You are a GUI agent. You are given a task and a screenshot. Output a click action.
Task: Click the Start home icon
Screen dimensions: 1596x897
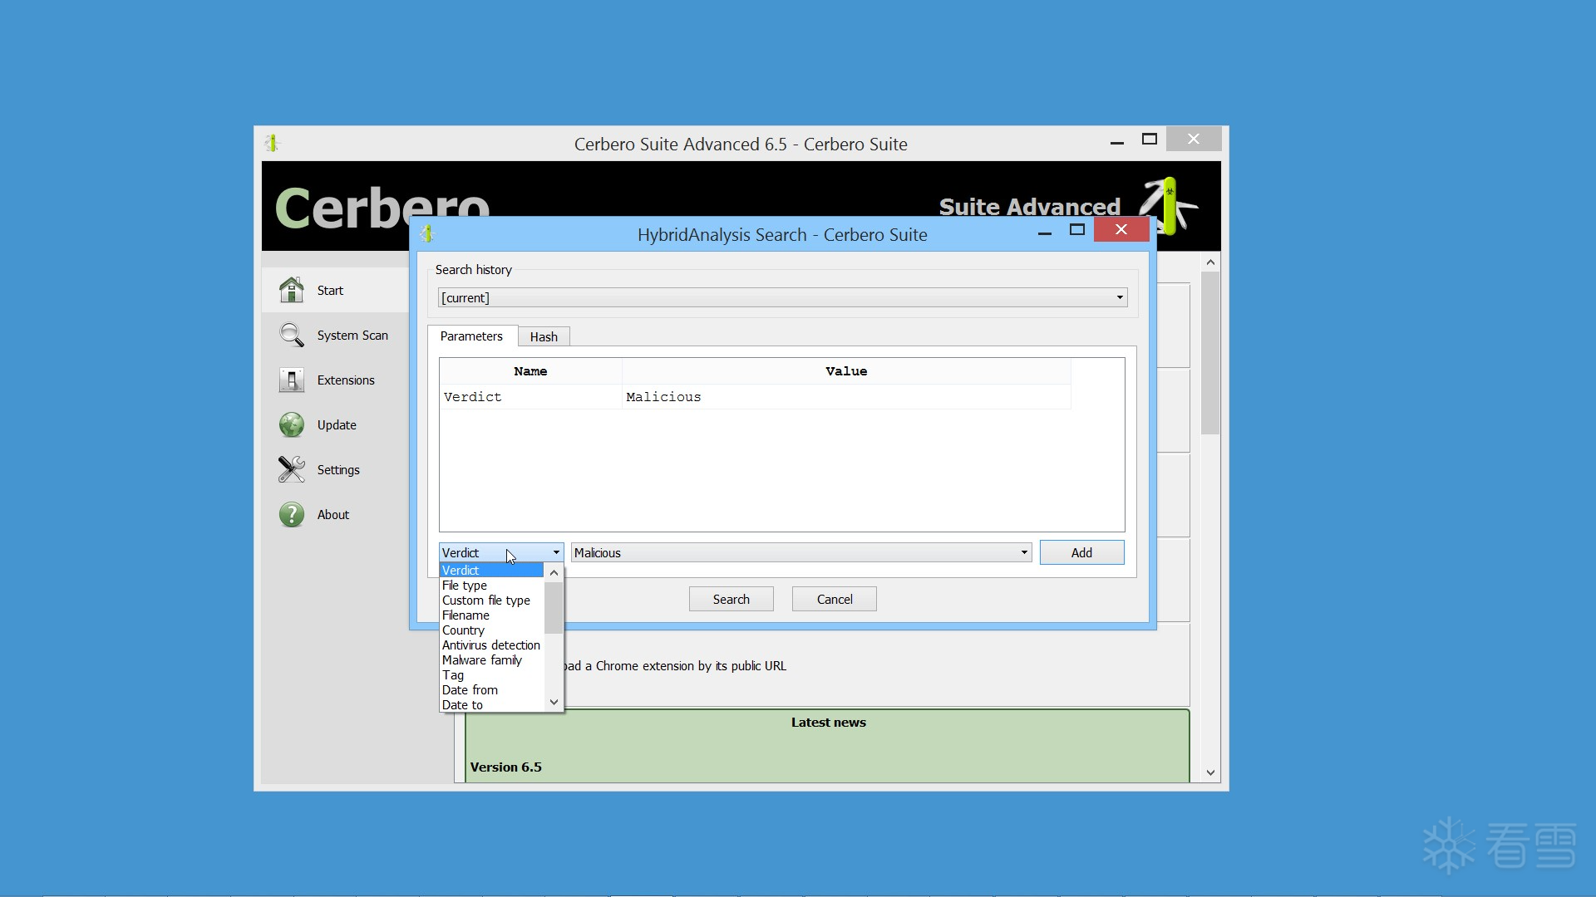coord(291,290)
